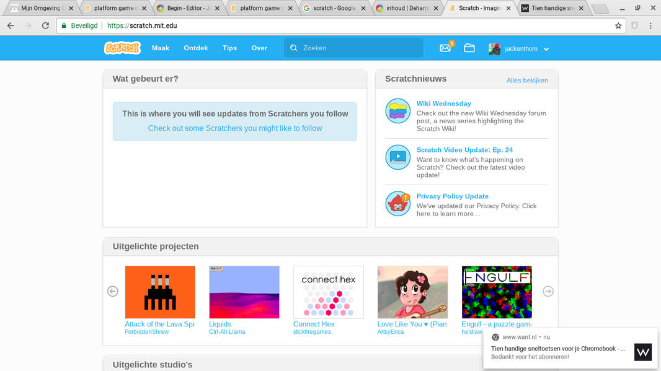
Task: Visit stickfiregames' profile
Action: tap(312, 332)
